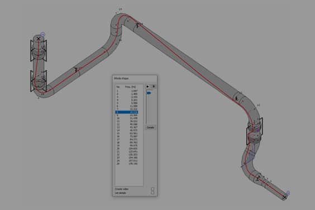Click the blue hatched area on lower right bend
Image resolution: width=315 pixels, height=210 pixels.
(249, 156)
